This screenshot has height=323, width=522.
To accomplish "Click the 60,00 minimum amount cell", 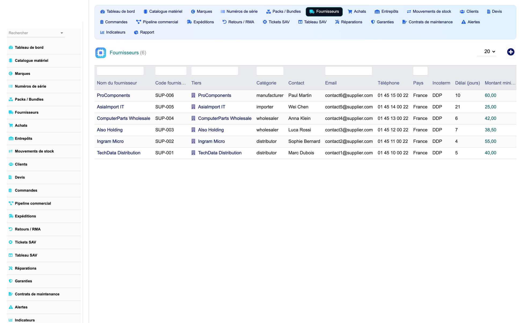I will pyautogui.click(x=490, y=95).
